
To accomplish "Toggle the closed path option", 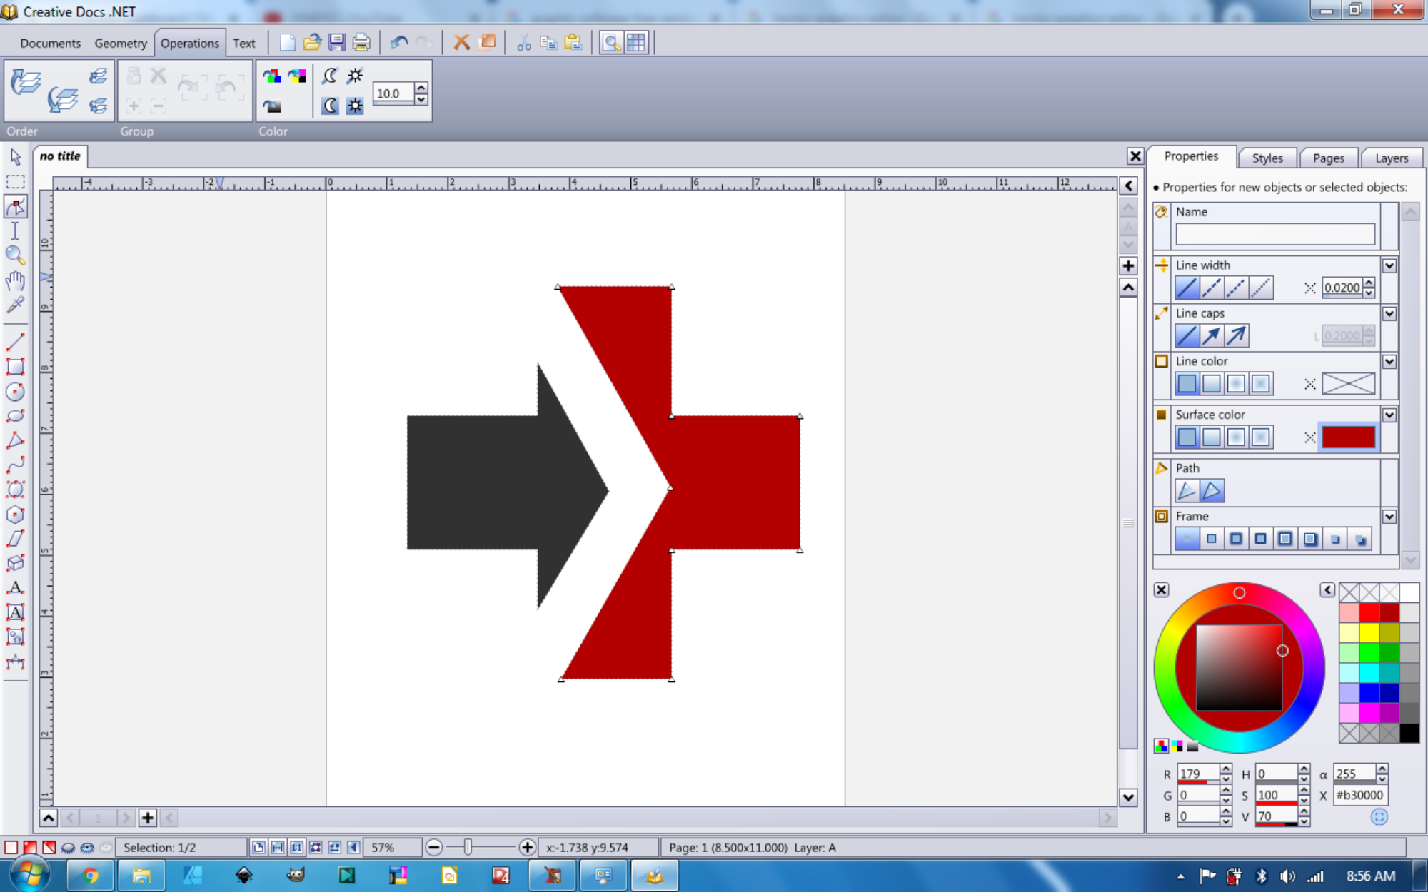I will click(1212, 491).
